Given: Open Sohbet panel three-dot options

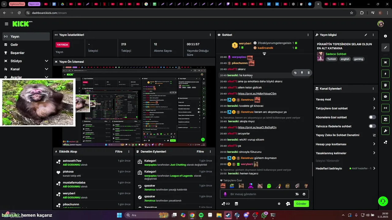Looking at the screenshot, I should [x=308, y=35].
